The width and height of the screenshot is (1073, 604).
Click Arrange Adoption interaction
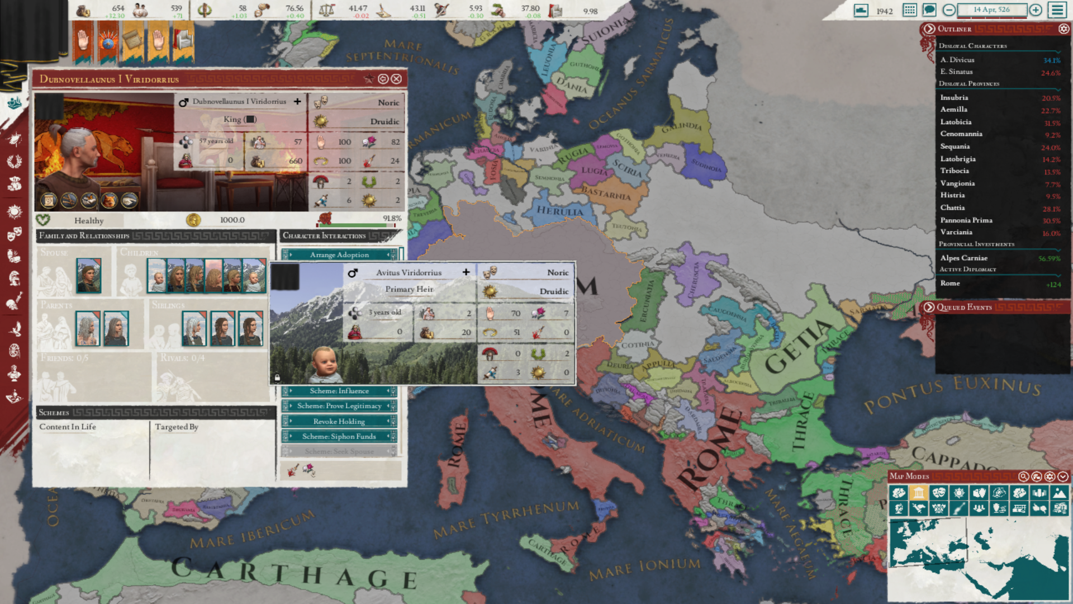coord(339,255)
